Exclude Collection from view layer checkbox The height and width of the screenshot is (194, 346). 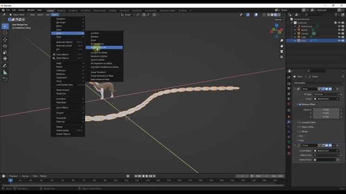tap(336, 23)
